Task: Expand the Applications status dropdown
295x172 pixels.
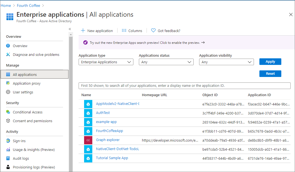Action: coord(166,62)
